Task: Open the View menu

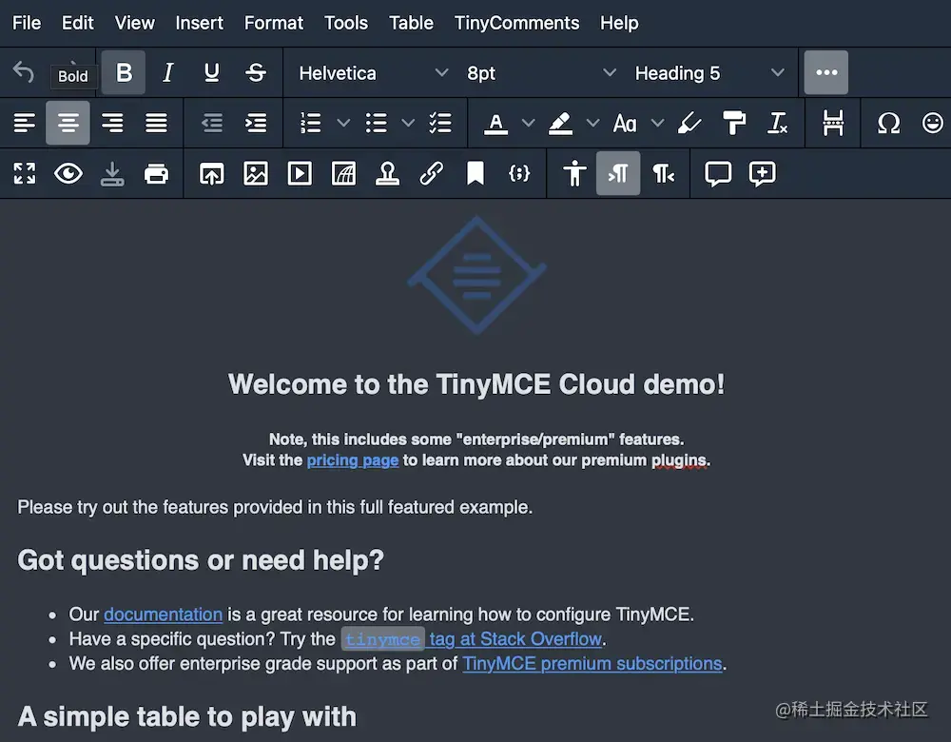Action: click(x=135, y=23)
